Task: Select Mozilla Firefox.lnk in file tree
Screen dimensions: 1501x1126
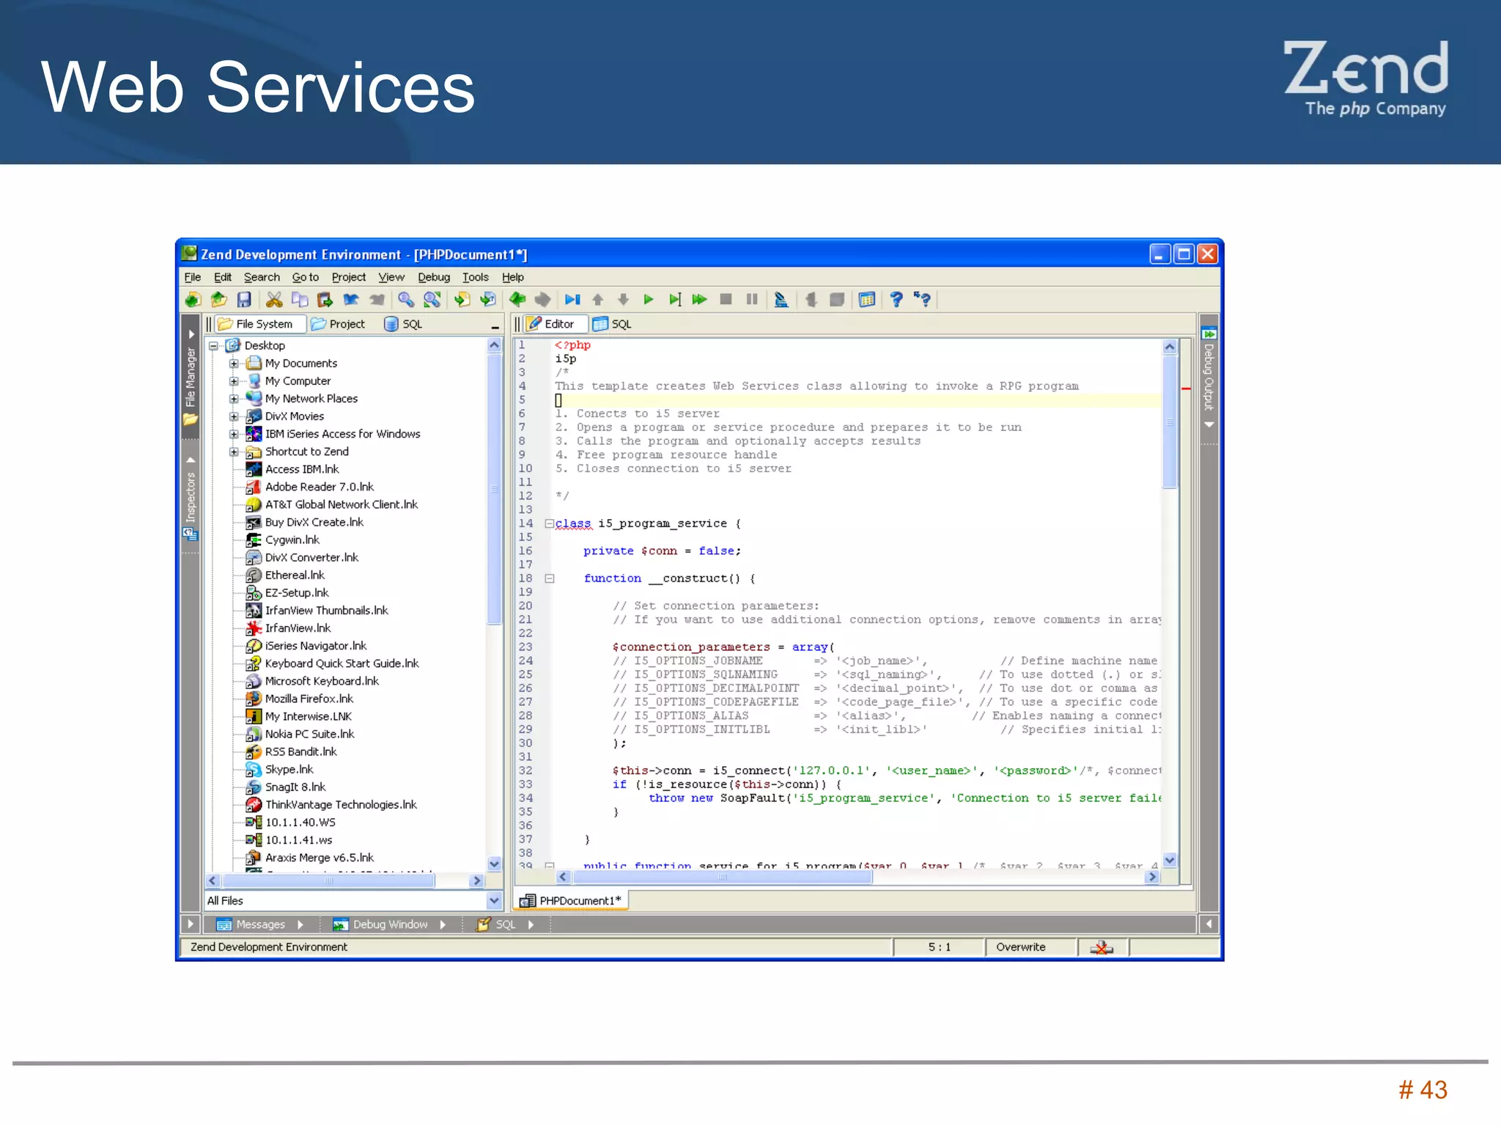Action: click(x=309, y=699)
